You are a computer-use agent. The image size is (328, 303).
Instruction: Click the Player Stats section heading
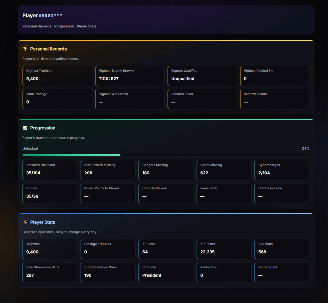coord(43,222)
